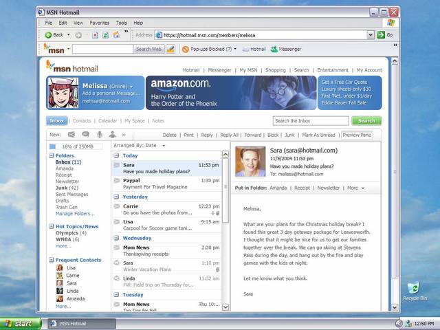Click the envelope icon beside Carrie's message
The height and width of the screenshot is (330, 440).
pos(116,206)
